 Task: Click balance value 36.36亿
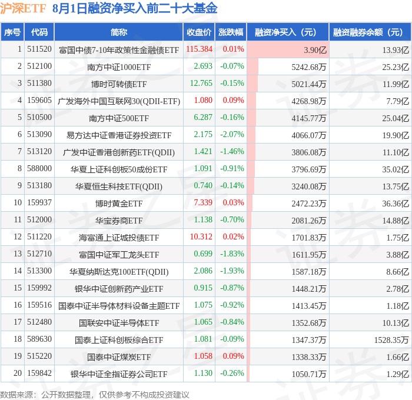(x=396, y=204)
